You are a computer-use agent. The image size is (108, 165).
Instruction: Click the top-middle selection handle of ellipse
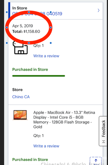[x=29, y=12]
